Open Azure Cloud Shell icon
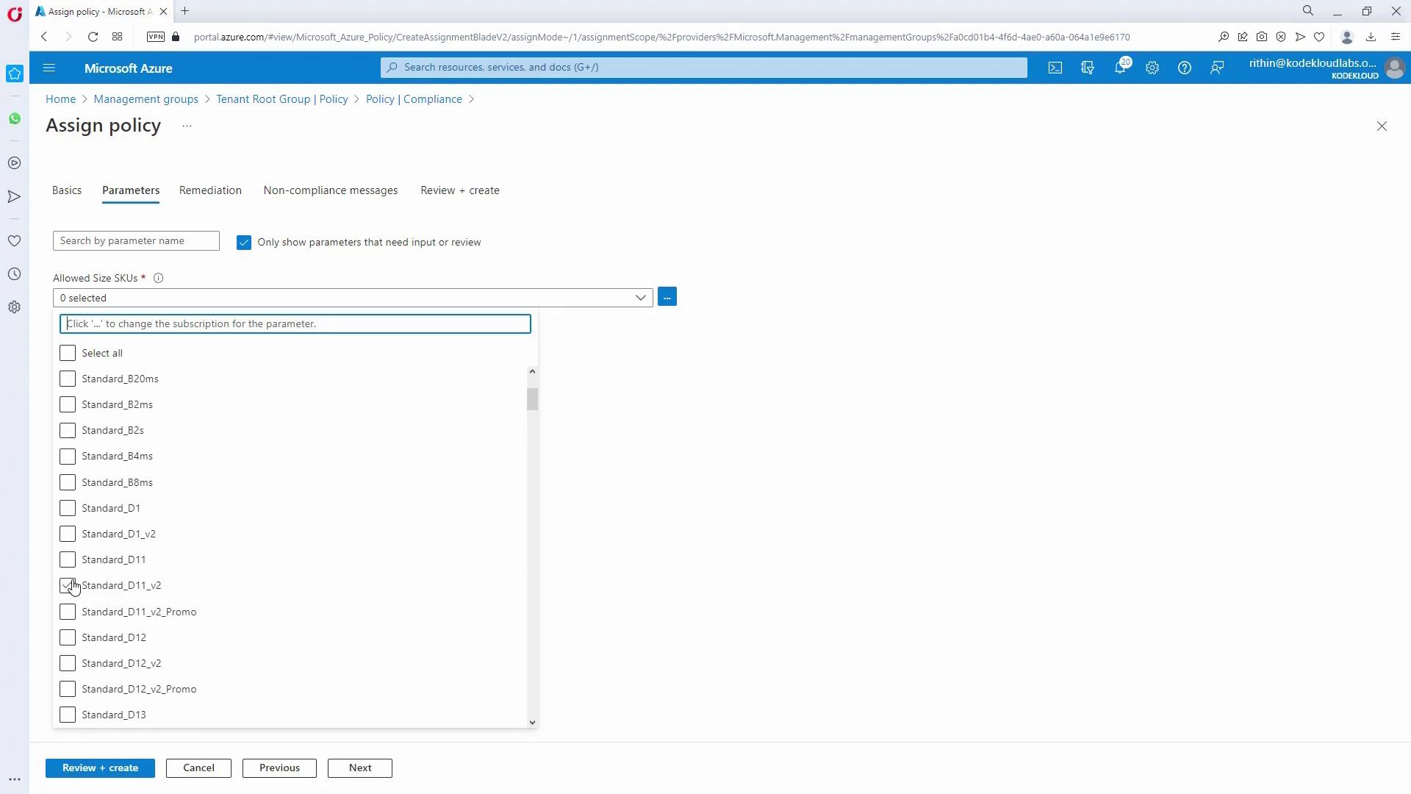The image size is (1411, 794). point(1055,68)
